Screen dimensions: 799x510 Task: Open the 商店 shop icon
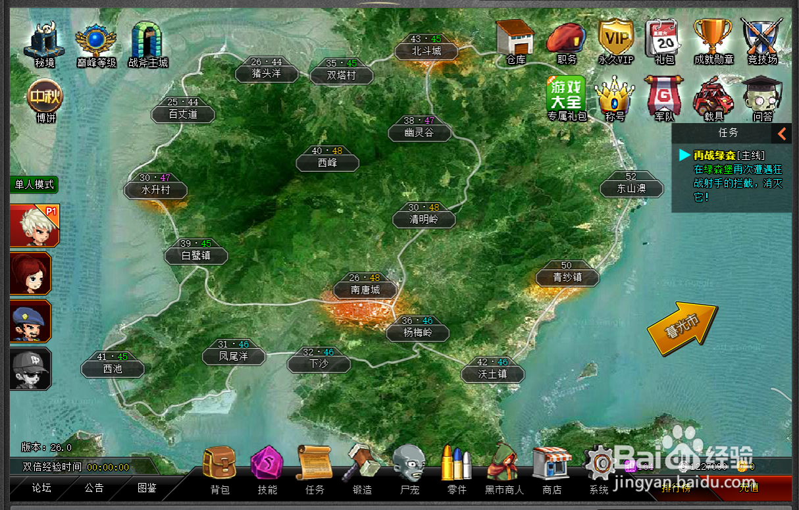pos(552,471)
